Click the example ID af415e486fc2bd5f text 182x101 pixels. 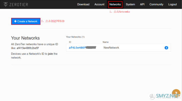coord(28,48)
